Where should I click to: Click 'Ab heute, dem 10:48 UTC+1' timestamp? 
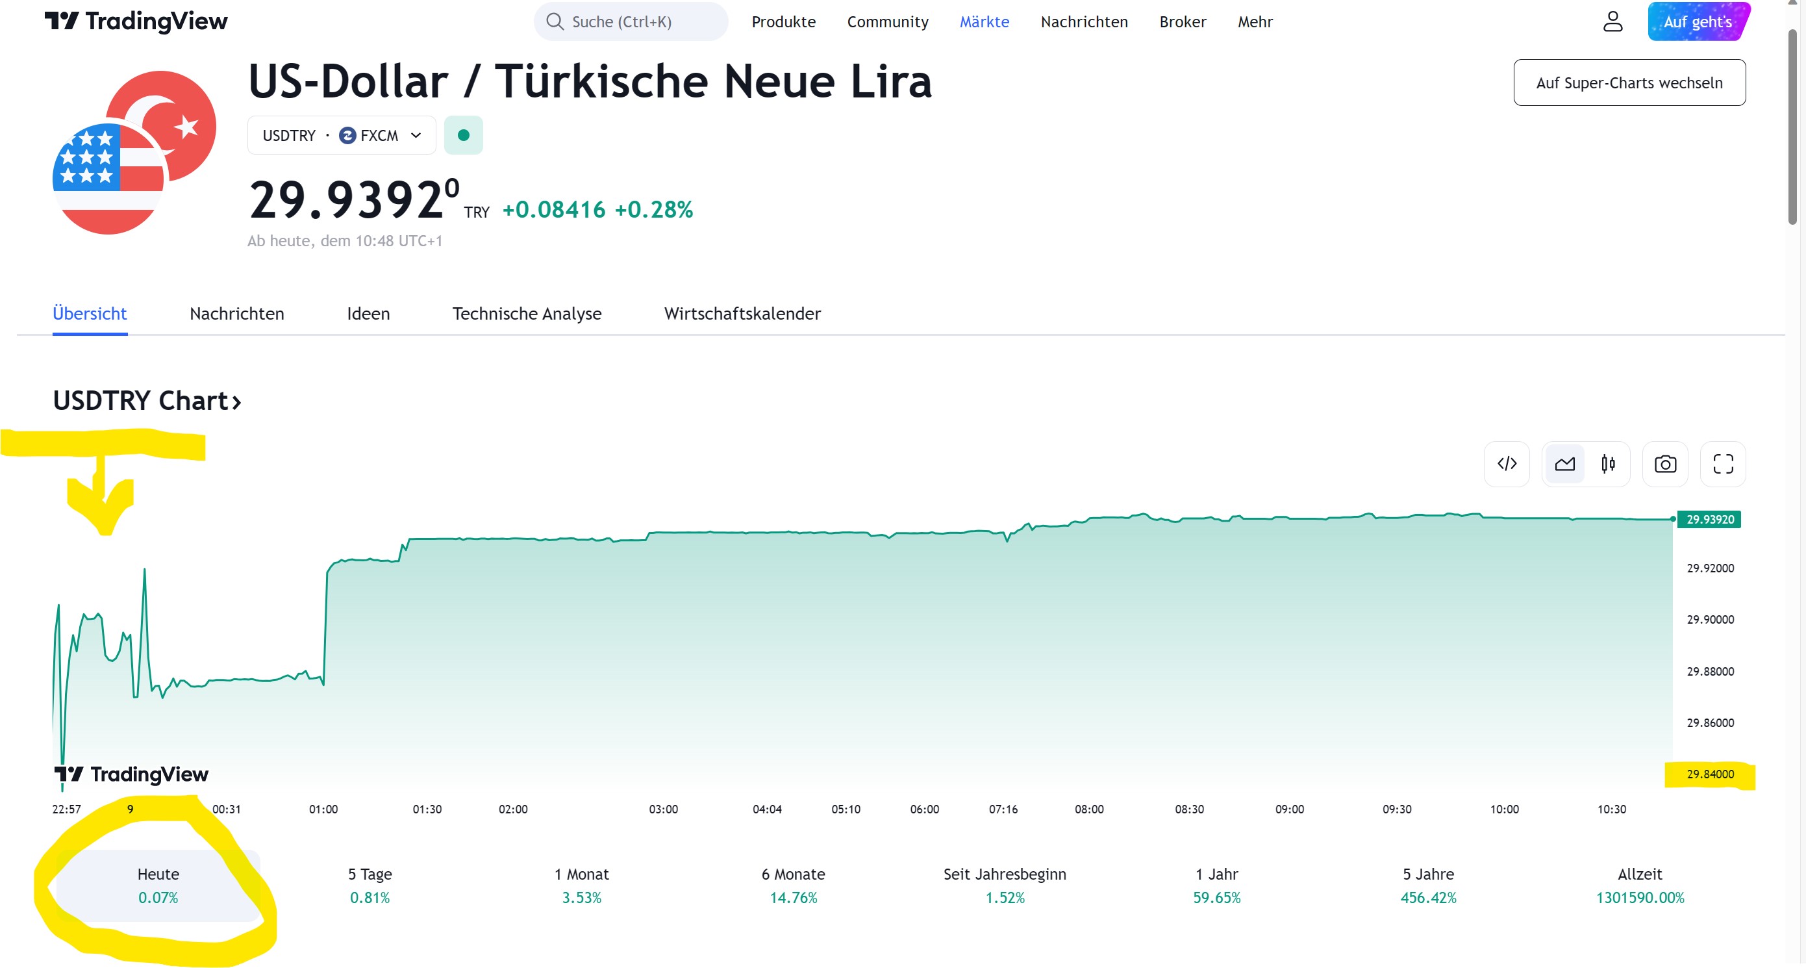[344, 240]
